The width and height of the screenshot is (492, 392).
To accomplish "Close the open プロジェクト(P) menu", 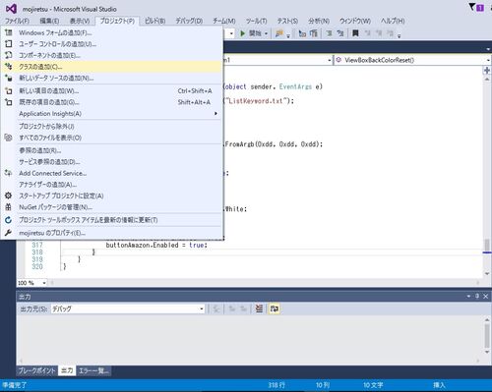I will point(117,21).
